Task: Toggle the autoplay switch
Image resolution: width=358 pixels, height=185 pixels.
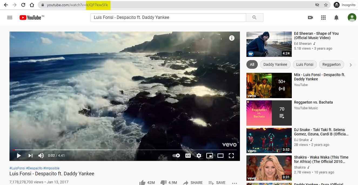Action: coord(176,156)
